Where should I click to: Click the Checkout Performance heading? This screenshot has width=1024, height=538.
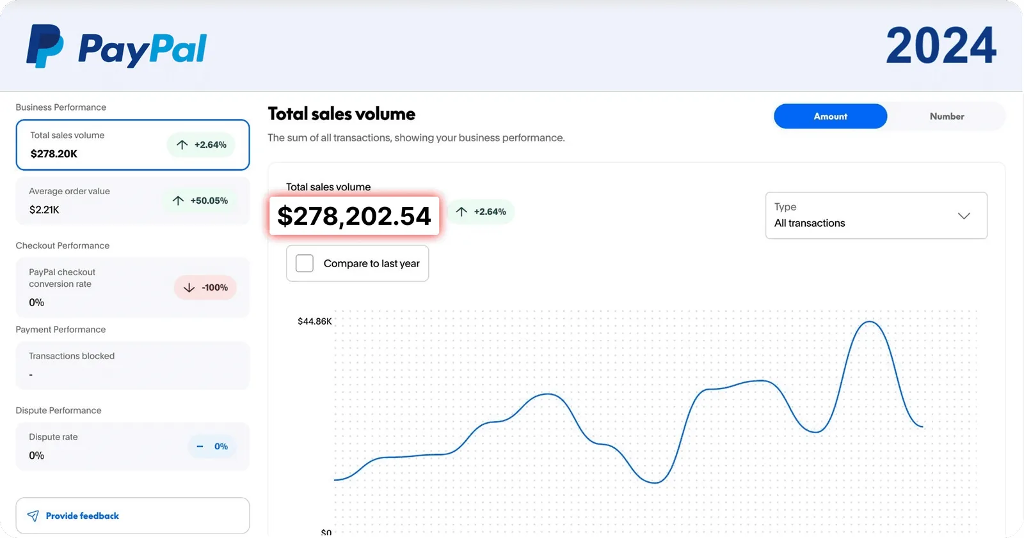pyautogui.click(x=63, y=245)
